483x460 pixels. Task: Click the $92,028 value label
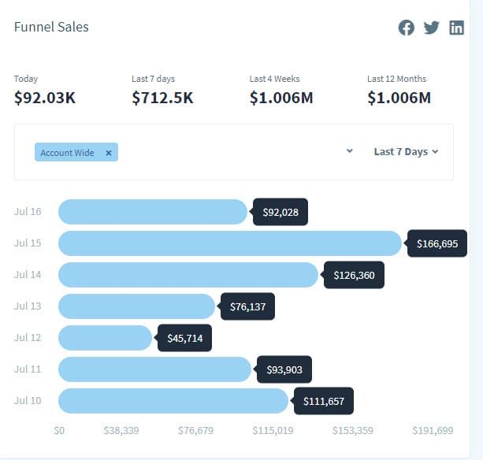tap(281, 213)
